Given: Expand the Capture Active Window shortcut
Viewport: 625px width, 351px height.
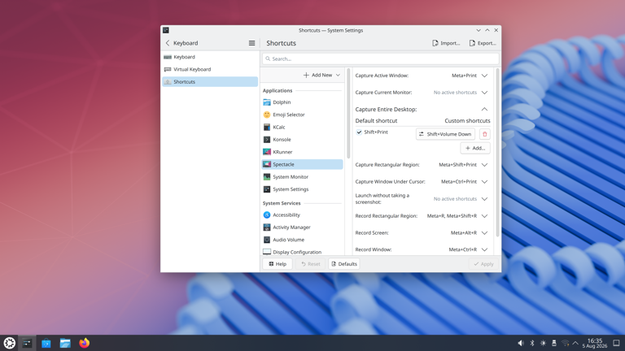Looking at the screenshot, I should (484, 76).
